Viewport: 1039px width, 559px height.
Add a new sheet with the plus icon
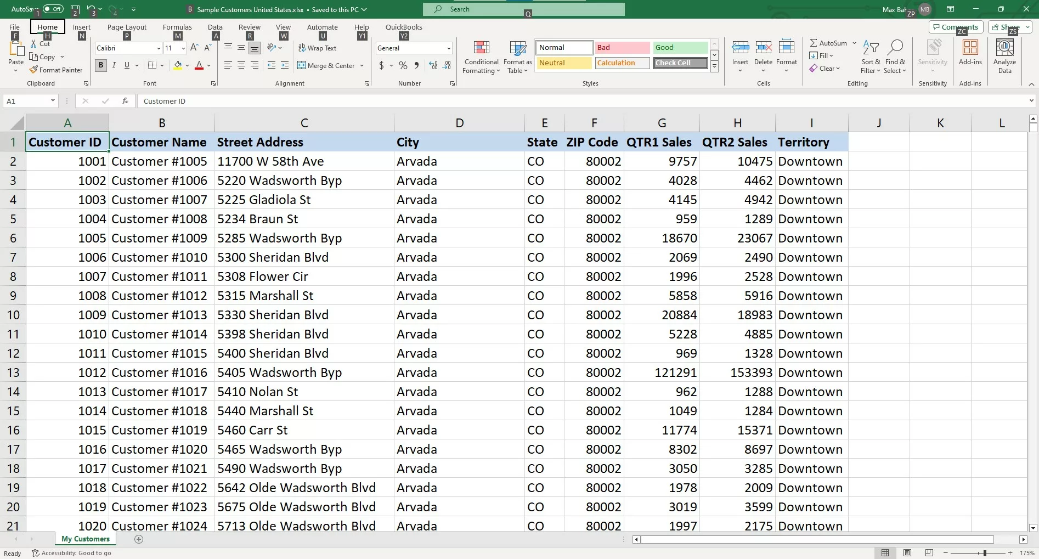tap(139, 539)
